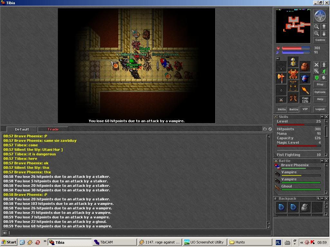Click the compass rose on the minimap
The image size is (330, 247).
point(320,16)
